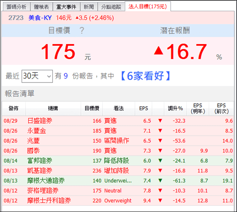
Task: Open the 重大事件 tab
Action: 66,7
